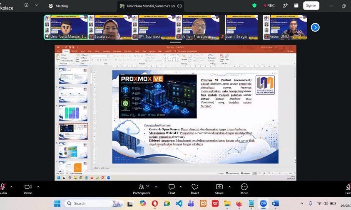The image size is (351, 210).
Task: Show hidden system tray icons
Action: click(302, 203)
